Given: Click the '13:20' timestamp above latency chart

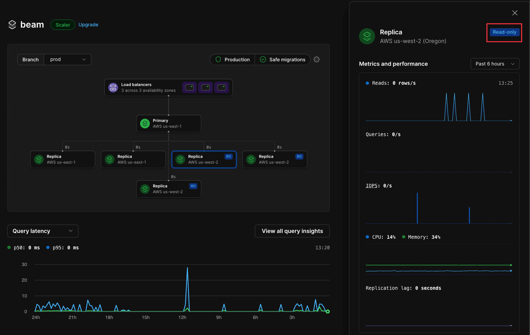Looking at the screenshot, I should point(322,248).
